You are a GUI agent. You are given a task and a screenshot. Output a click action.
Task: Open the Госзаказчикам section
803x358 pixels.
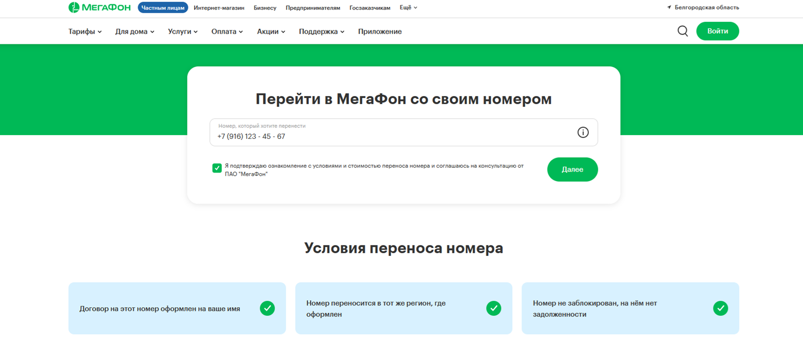[x=370, y=8]
